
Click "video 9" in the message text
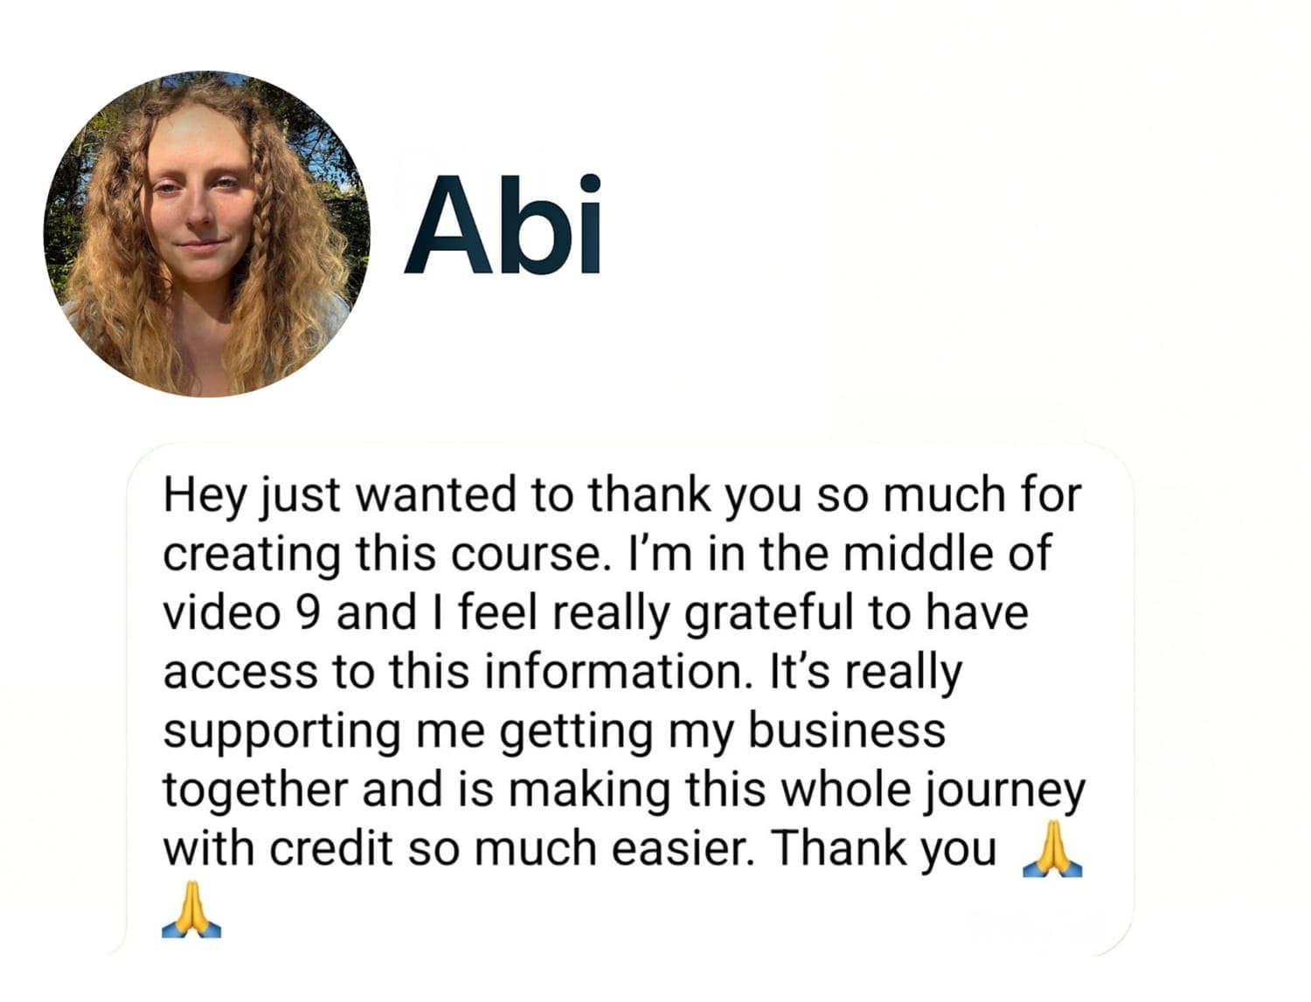[241, 612]
